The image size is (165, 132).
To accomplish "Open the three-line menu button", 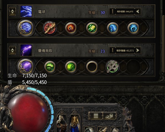I will point(96,116).
